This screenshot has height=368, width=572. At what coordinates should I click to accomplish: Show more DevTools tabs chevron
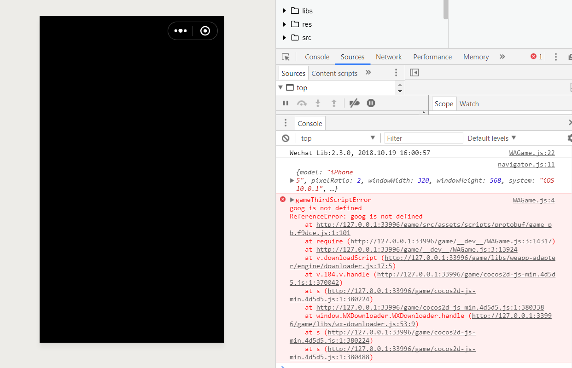click(x=502, y=57)
